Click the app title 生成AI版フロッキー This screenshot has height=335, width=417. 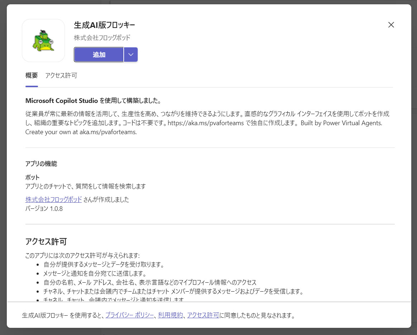tap(104, 25)
